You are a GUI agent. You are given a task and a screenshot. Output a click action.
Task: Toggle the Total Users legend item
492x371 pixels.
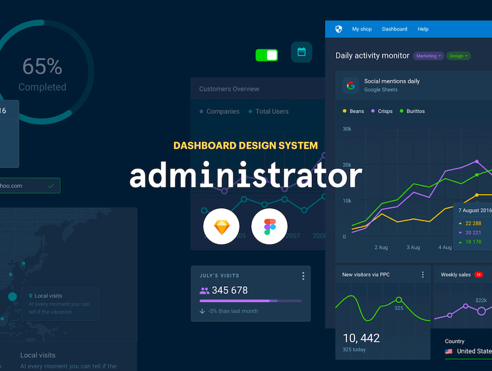pyautogui.click(x=268, y=112)
